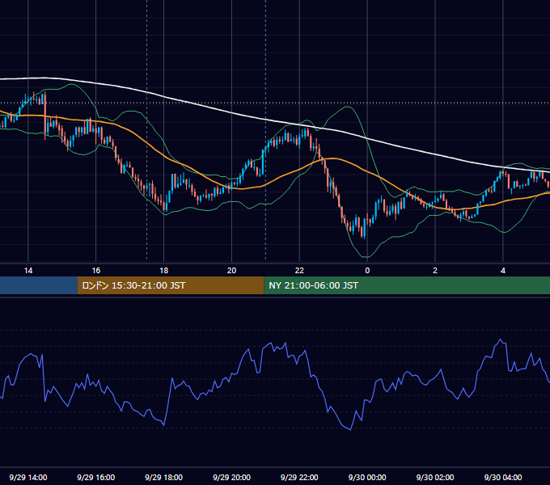Click the ロンドン 15:30-21:00 JST session bar
The height and width of the screenshot is (485, 550).
pyautogui.click(x=171, y=285)
